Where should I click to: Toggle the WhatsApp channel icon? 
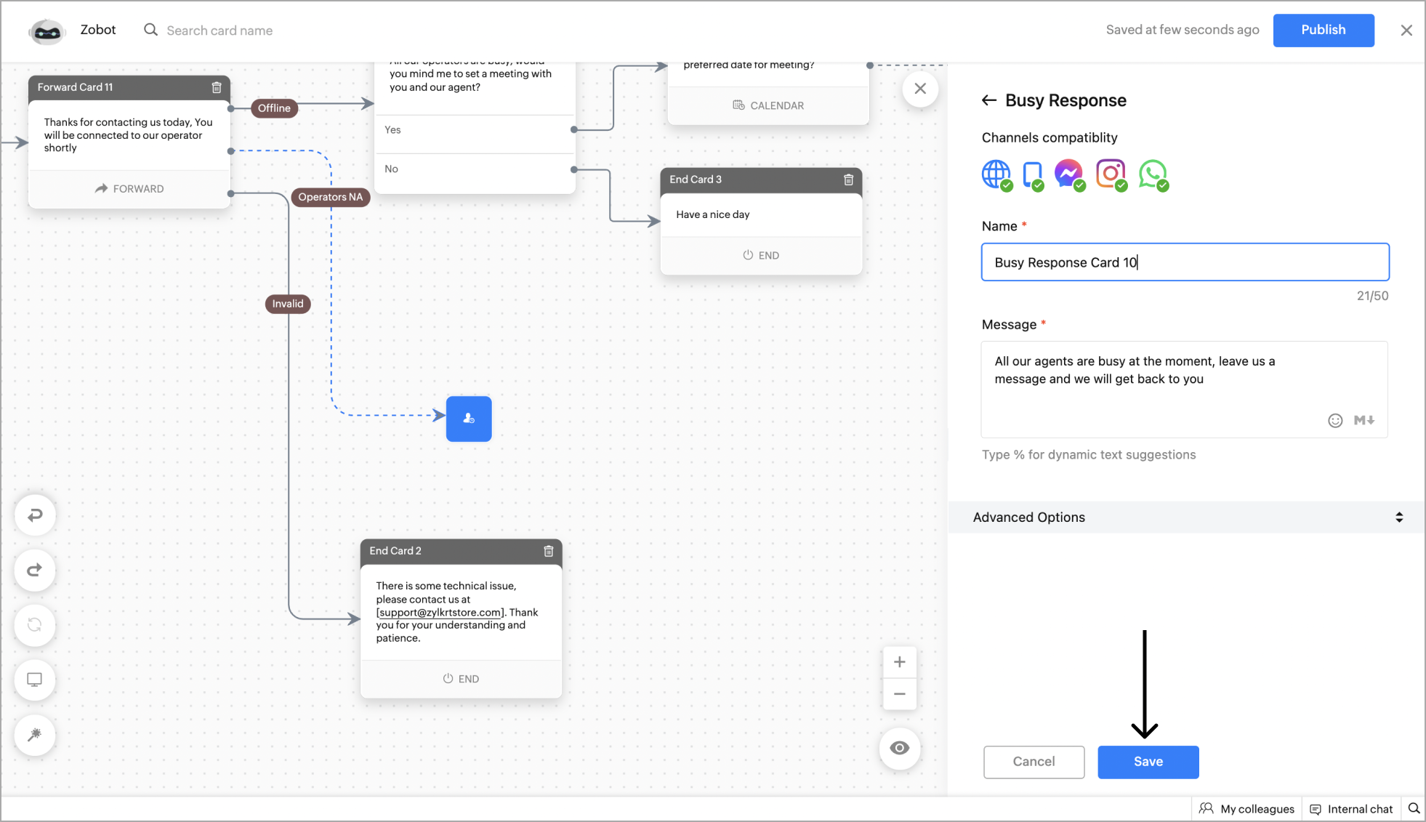click(1153, 174)
